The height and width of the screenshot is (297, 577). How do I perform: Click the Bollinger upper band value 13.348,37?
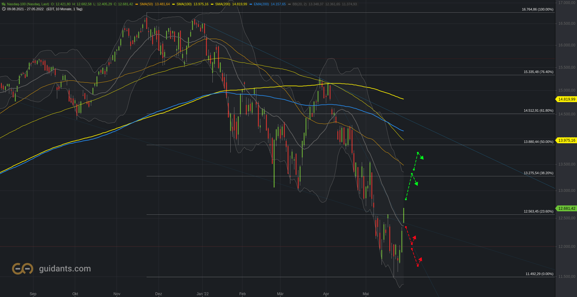(316, 4)
